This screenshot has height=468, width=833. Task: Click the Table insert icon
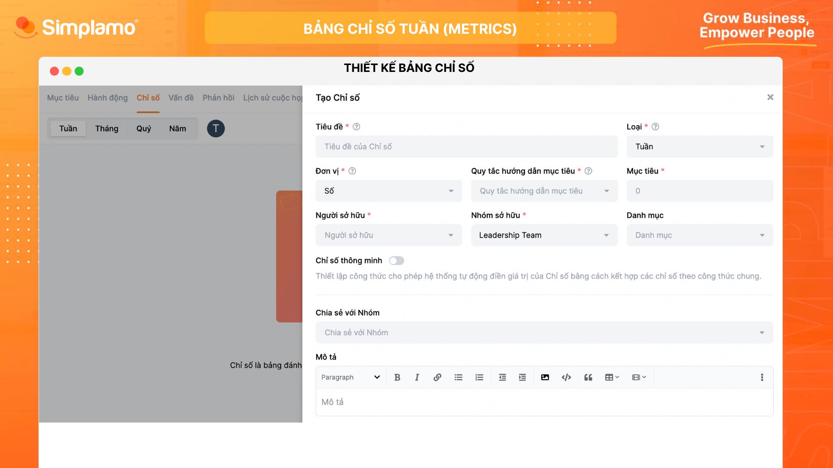point(609,377)
